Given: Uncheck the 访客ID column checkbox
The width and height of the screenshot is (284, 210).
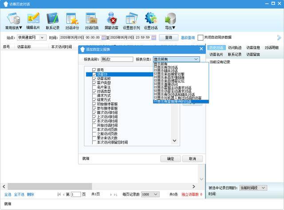Looking at the screenshot, I should [94, 74].
